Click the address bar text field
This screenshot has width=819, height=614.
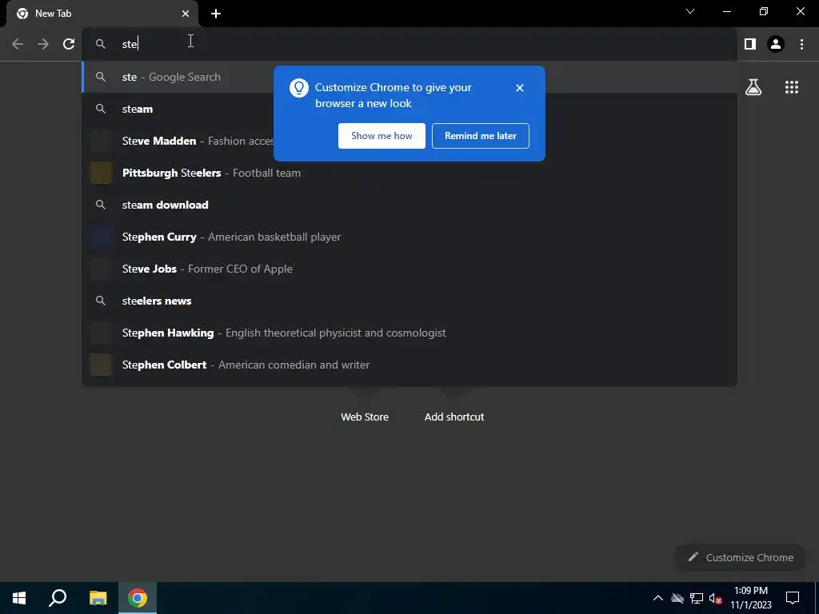coord(409,44)
